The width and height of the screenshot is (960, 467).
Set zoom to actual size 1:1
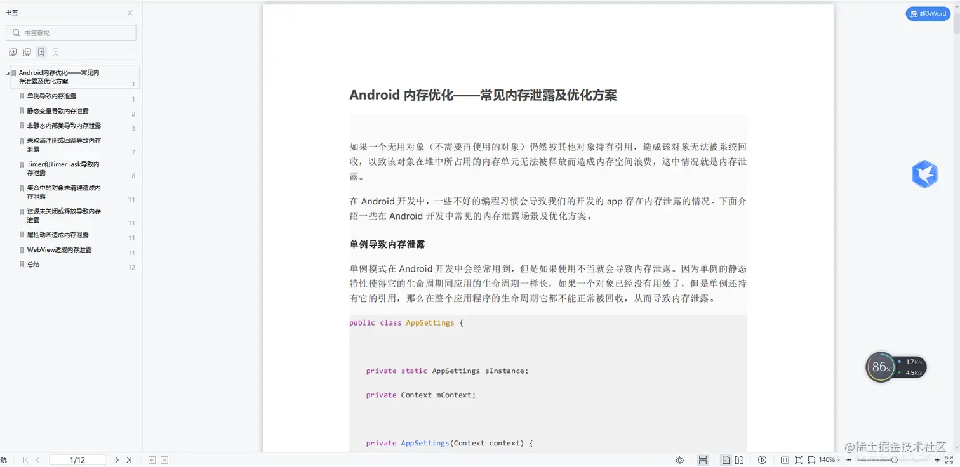[x=785, y=460]
